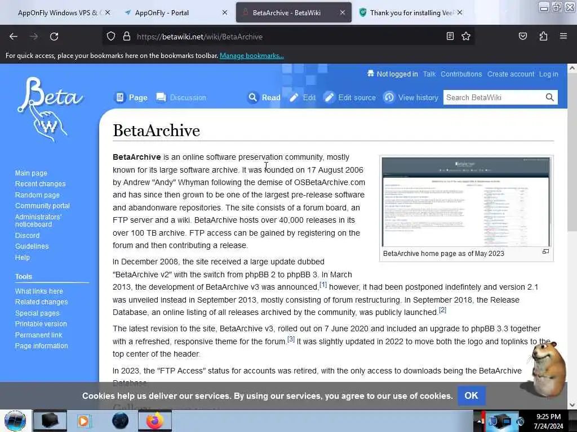Select the Read view
The width and height of the screenshot is (577, 432).
[264, 97]
